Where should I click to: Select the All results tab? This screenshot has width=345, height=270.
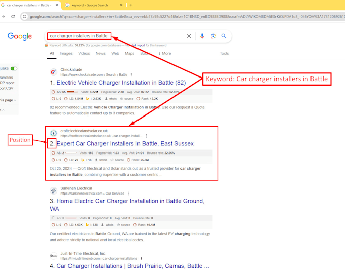(x=52, y=53)
